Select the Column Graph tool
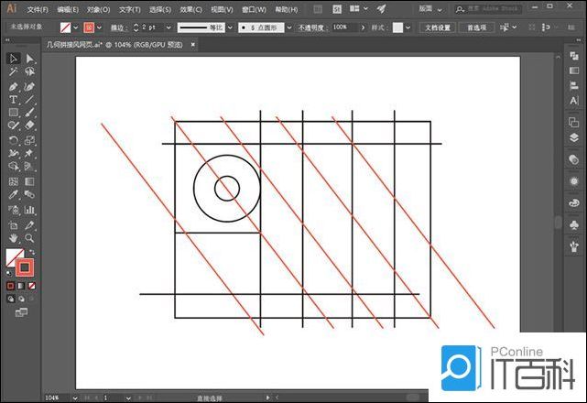This screenshot has width=587, height=403. coord(29,210)
